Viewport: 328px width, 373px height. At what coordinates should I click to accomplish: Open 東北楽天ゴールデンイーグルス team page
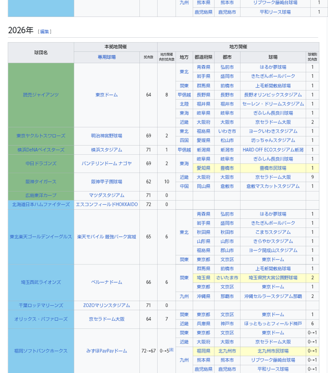tap(41, 237)
